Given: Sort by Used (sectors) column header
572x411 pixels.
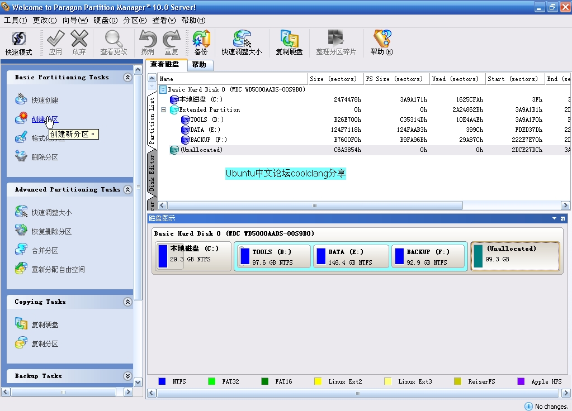Looking at the screenshot, I should 458,79.
